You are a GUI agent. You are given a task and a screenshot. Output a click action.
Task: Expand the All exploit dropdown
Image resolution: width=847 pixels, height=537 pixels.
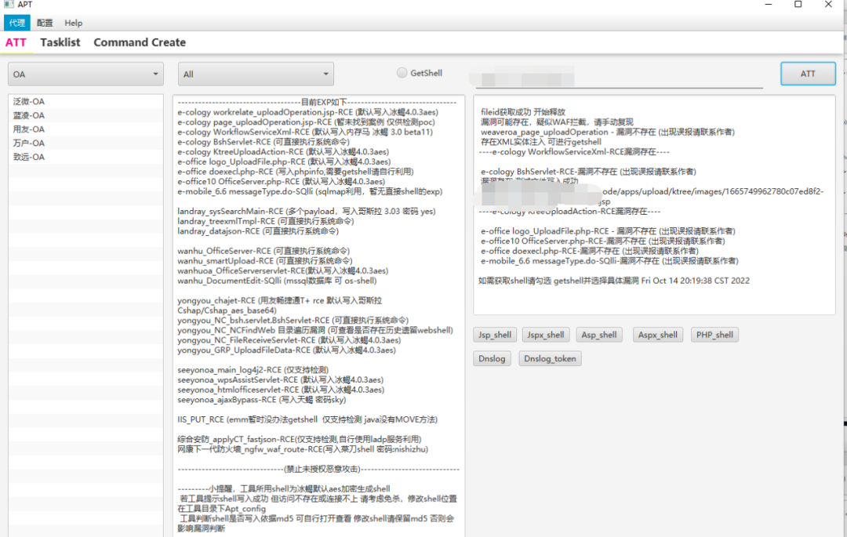256,74
